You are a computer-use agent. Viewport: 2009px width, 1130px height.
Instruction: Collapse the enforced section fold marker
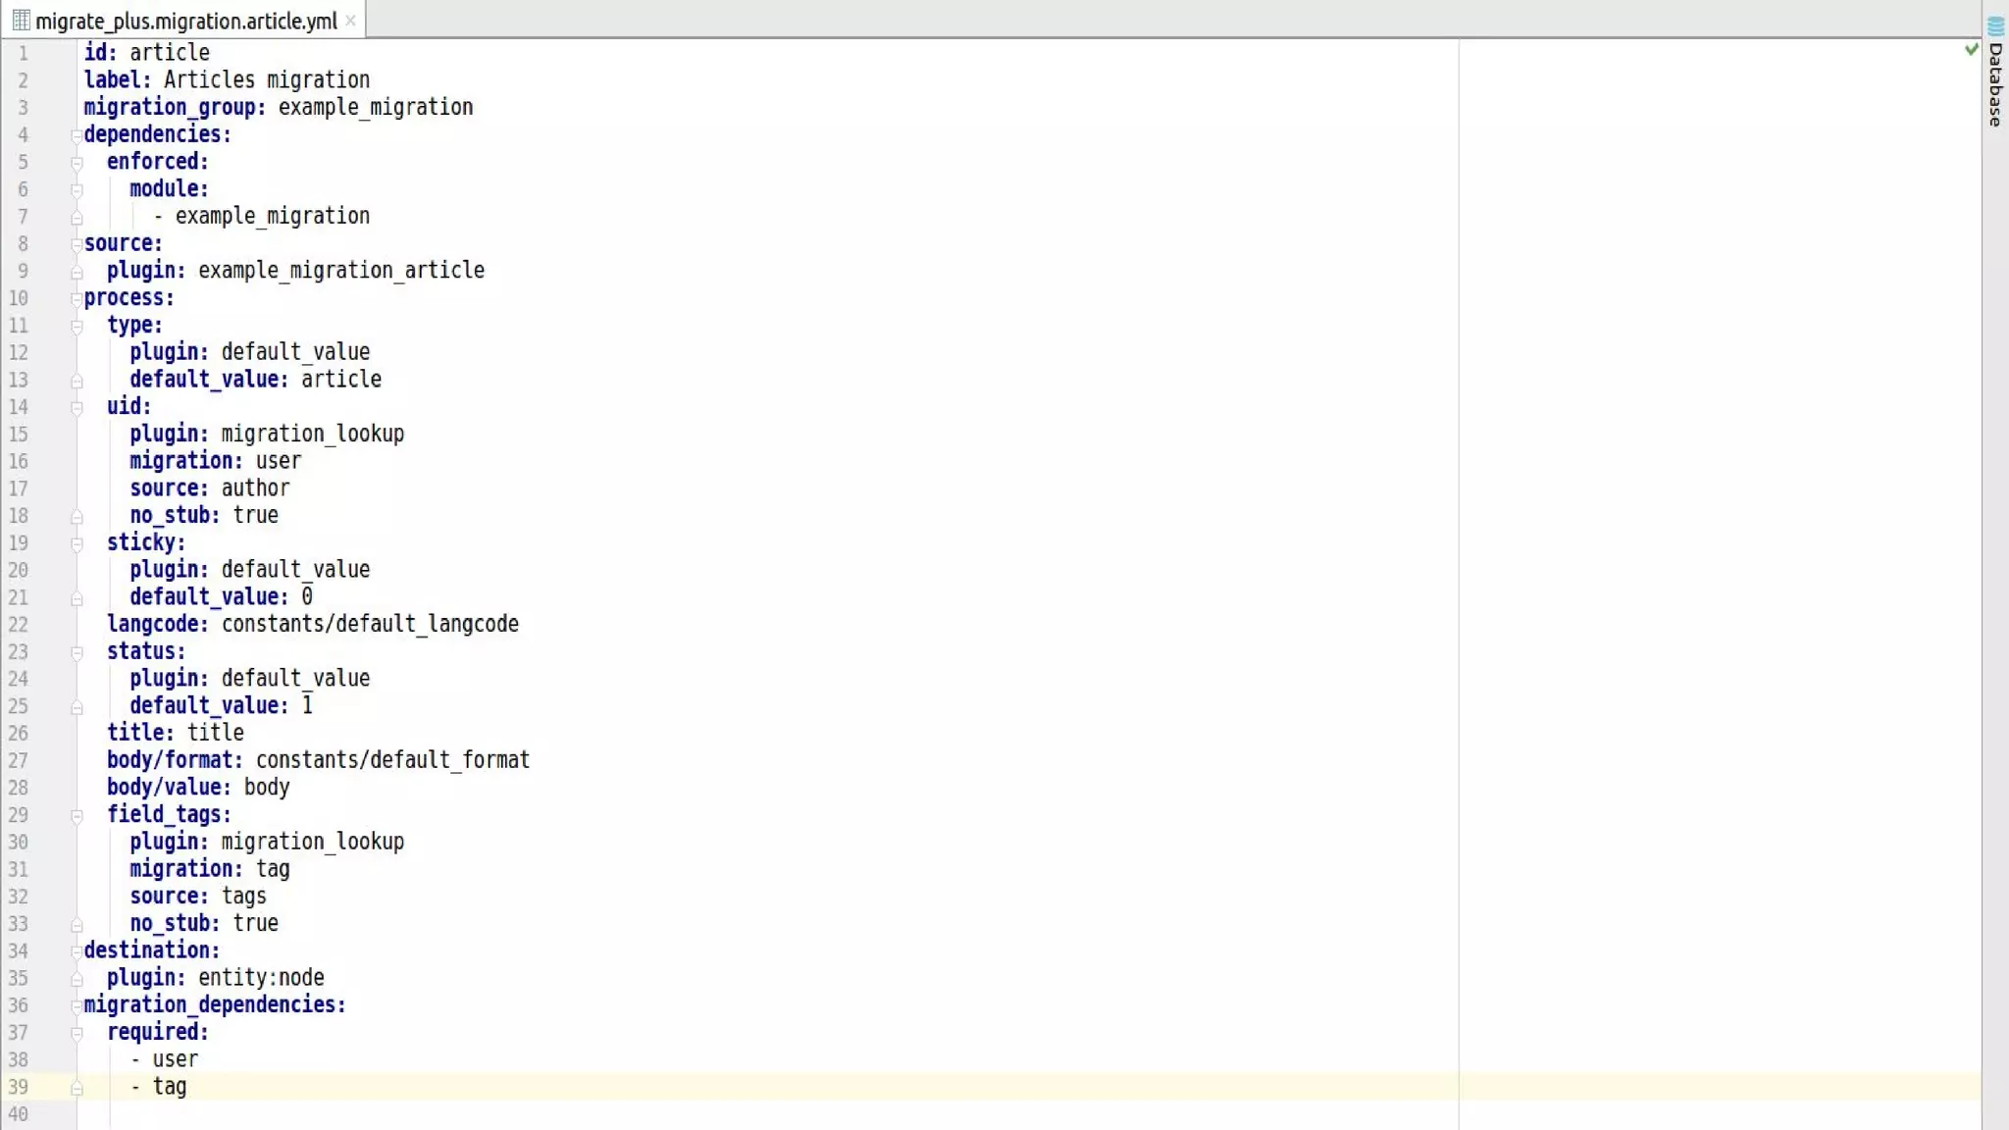[77, 163]
